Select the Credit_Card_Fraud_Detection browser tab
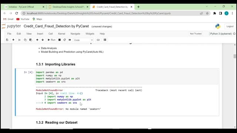The image size is (237, 133). click(x=112, y=7)
